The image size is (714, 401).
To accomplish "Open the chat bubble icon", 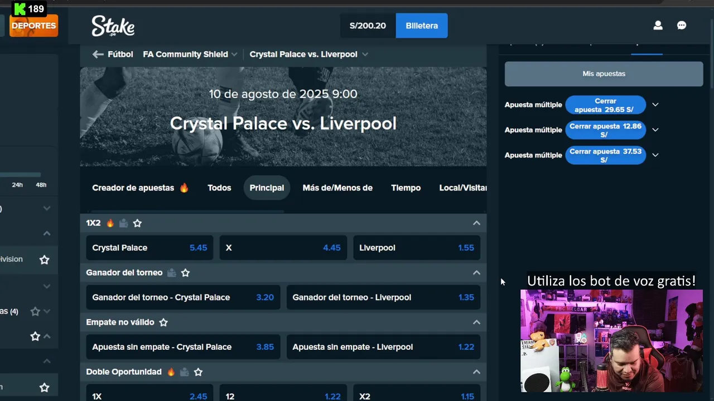I will point(682,26).
